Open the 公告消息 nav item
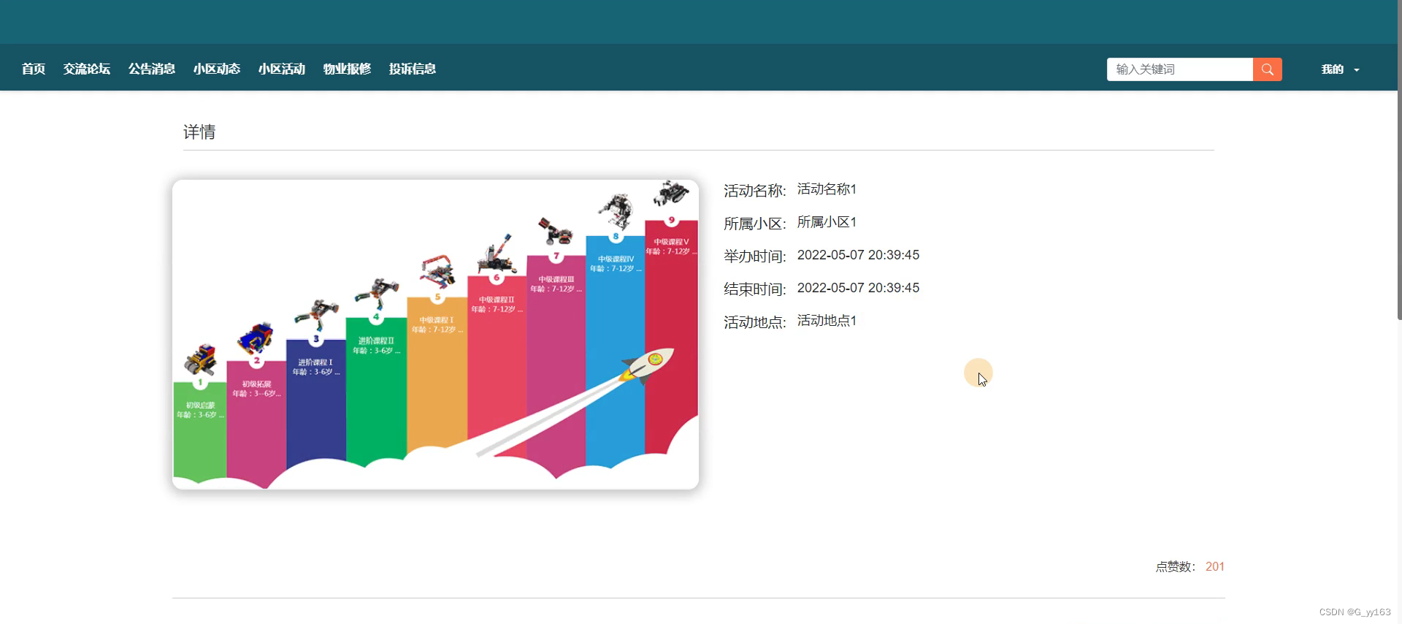The width and height of the screenshot is (1402, 624). point(152,69)
